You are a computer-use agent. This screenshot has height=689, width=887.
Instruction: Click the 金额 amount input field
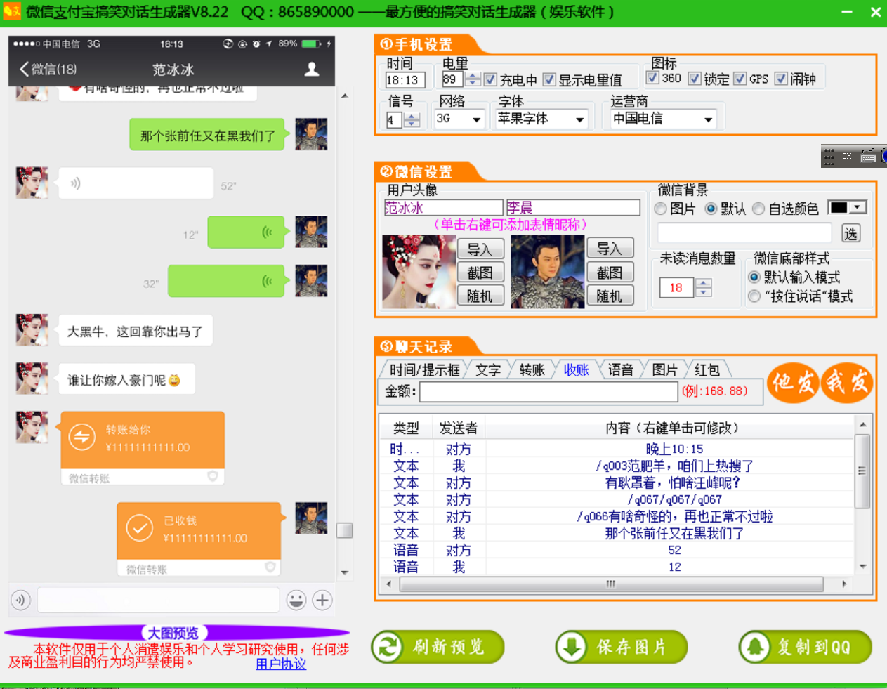click(548, 391)
